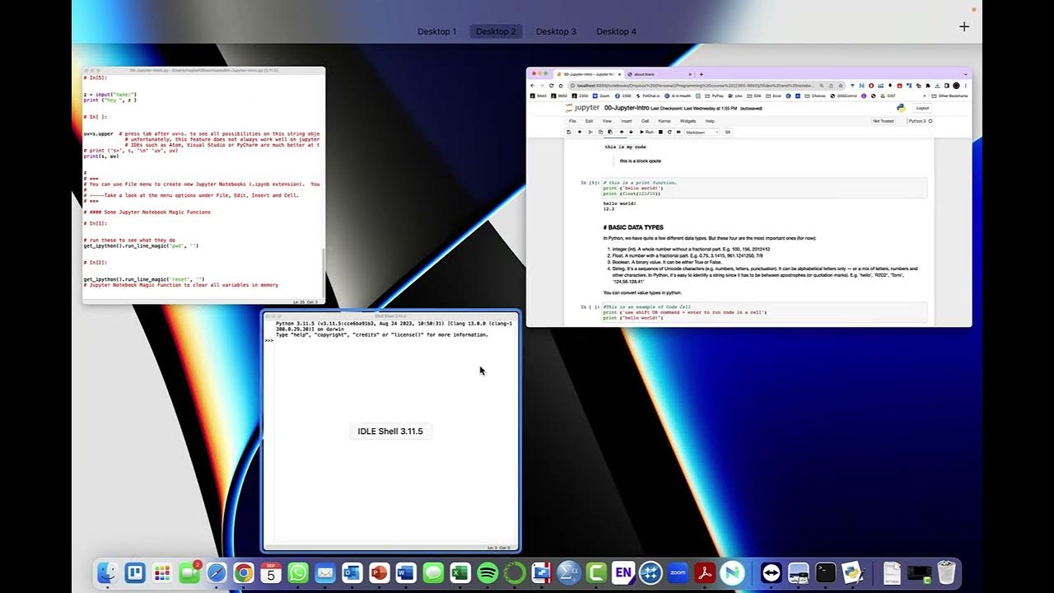1054x593 pixels.
Task: Open Mail from the Dock
Action: pos(325,573)
